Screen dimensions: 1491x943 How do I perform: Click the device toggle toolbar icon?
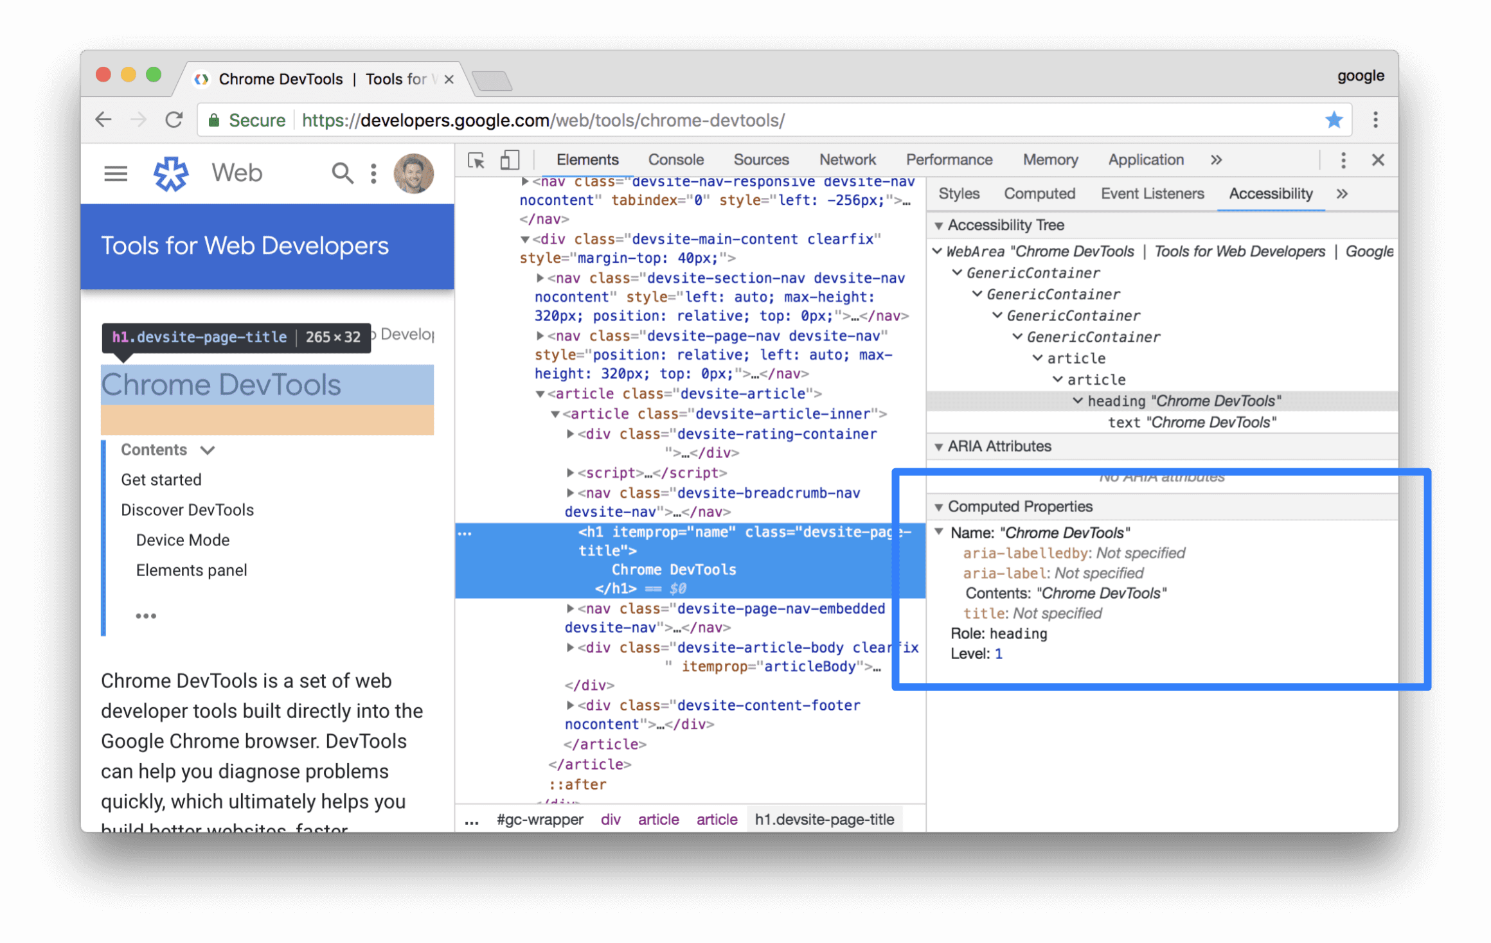pyautogui.click(x=508, y=160)
